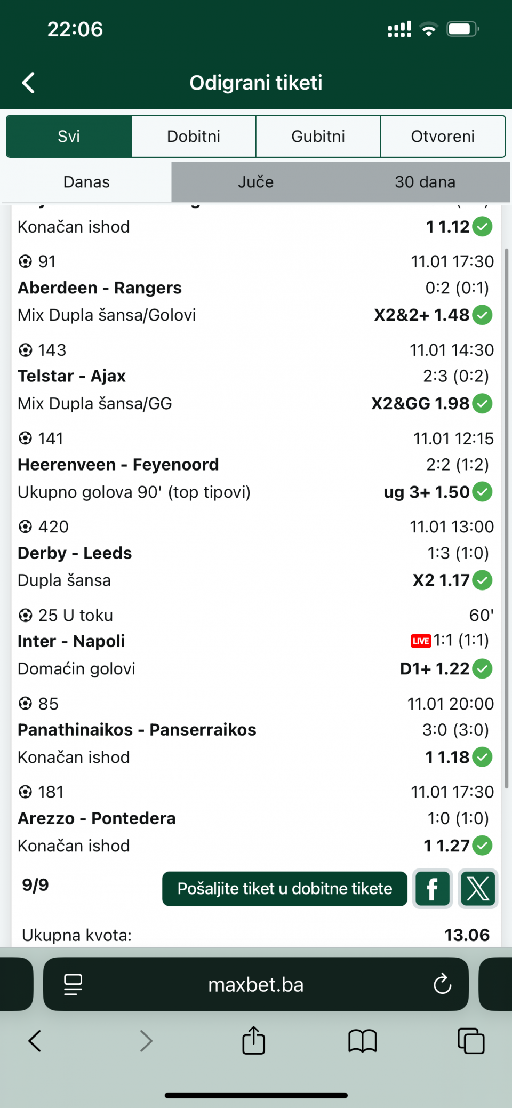
Task: Go back with the Safari toolbar chevron
Action: (x=35, y=1041)
